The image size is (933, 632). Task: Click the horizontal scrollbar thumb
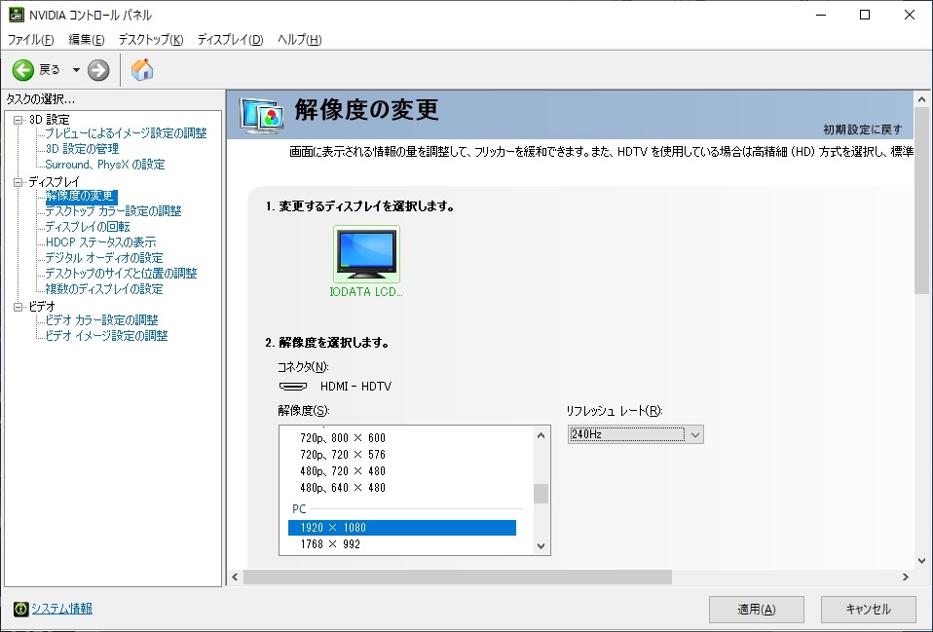coord(458,576)
